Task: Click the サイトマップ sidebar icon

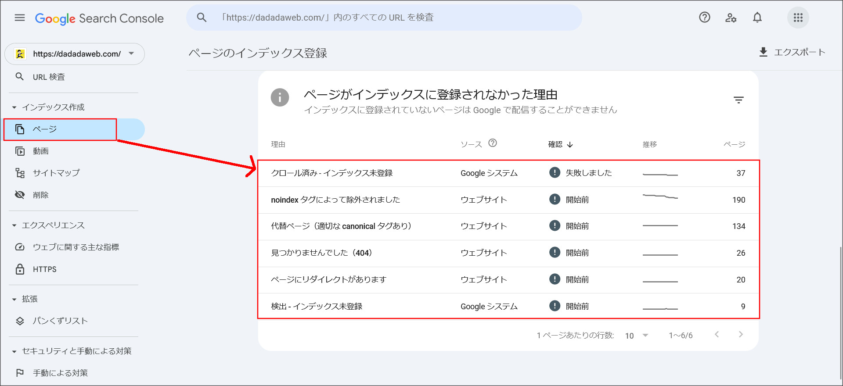Action: (20, 173)
